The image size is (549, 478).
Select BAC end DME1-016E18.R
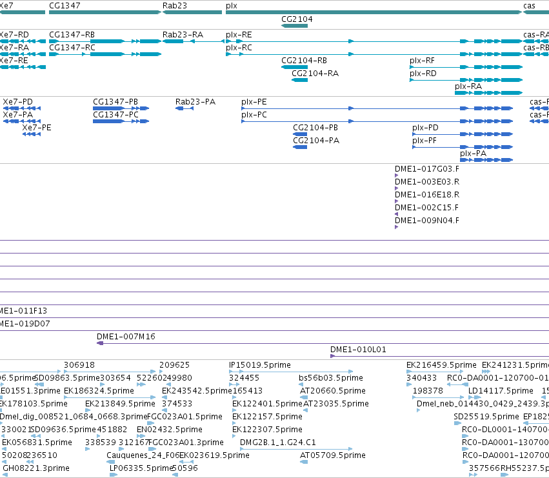tap(427, 195)
